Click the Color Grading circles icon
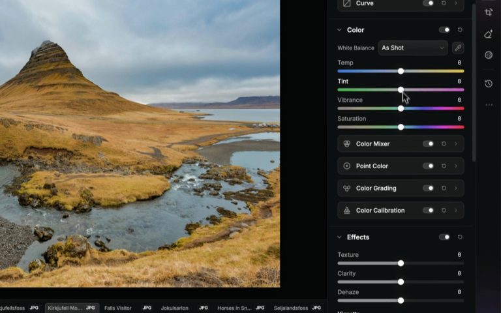 point(346,188)
